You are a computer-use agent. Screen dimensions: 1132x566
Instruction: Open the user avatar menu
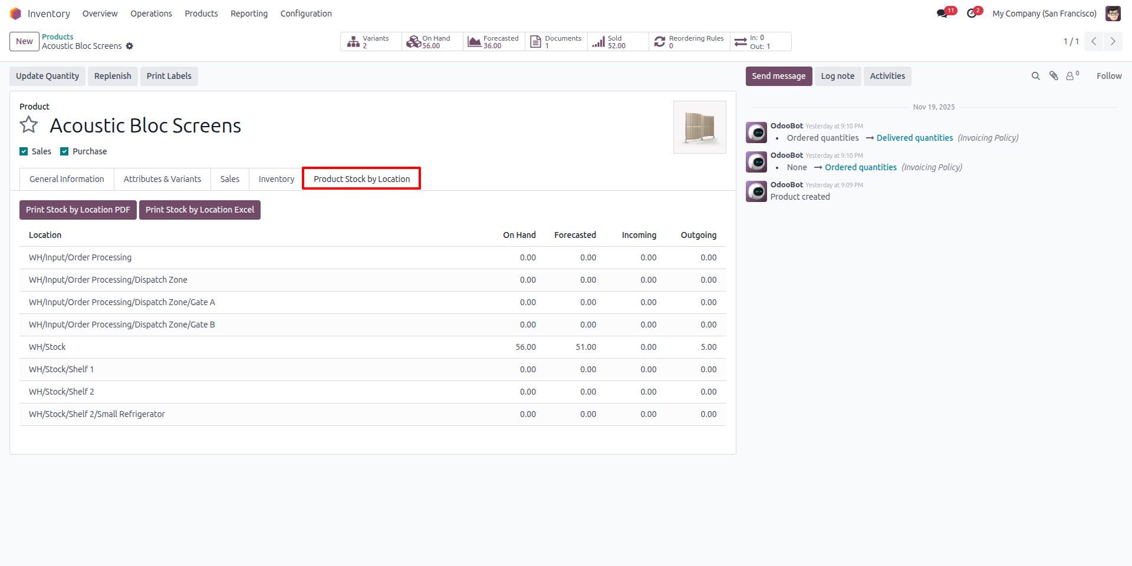pos(1113,14)
